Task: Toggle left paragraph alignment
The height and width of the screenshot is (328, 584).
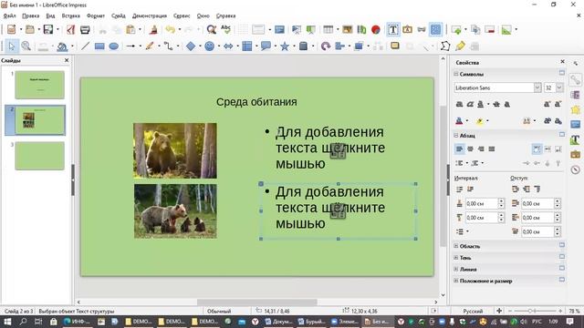Action: 459,149
